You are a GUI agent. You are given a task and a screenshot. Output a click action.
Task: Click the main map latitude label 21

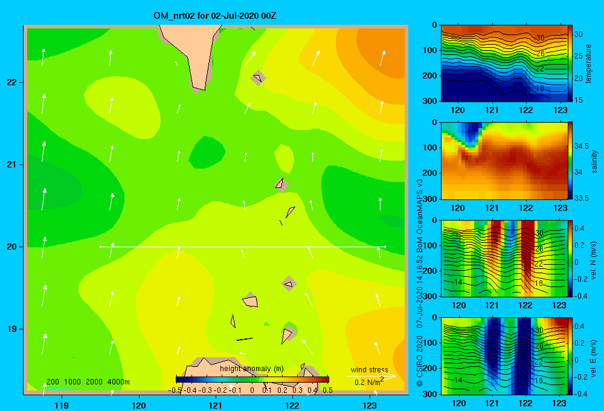tap(12, 164)
